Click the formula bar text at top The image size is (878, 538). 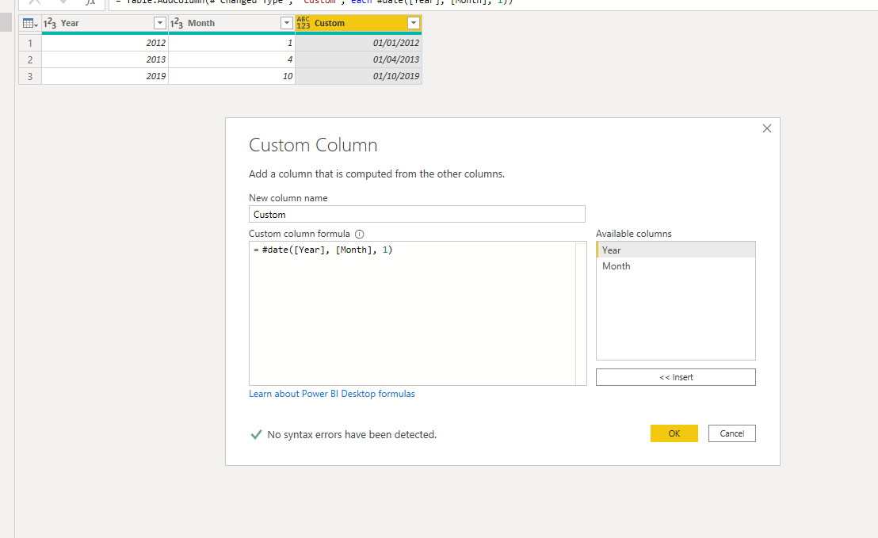(314, 2)
